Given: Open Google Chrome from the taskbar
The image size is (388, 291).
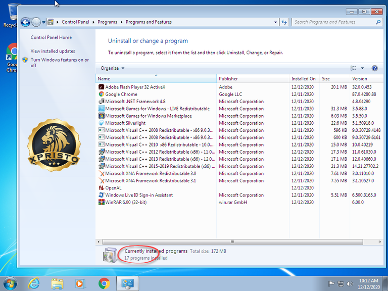Looking at the screenshot, I should [x=104, y=283].
